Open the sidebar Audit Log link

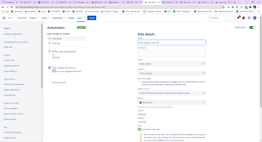point(8,47)
